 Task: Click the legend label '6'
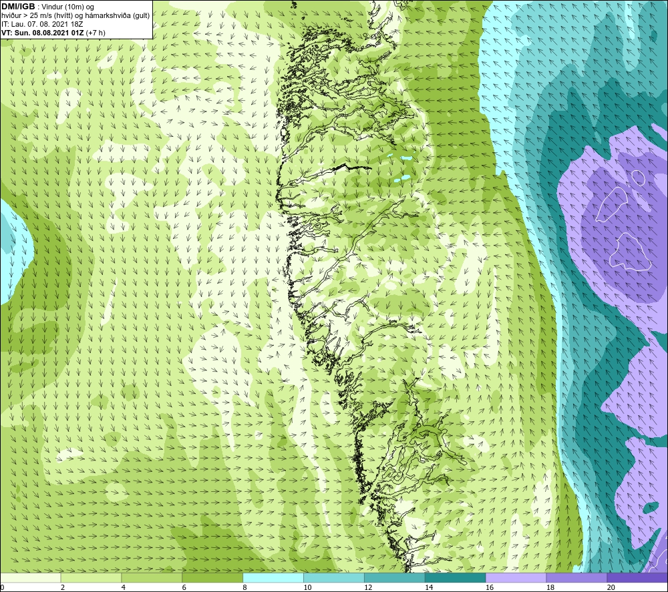click(184, 587)
